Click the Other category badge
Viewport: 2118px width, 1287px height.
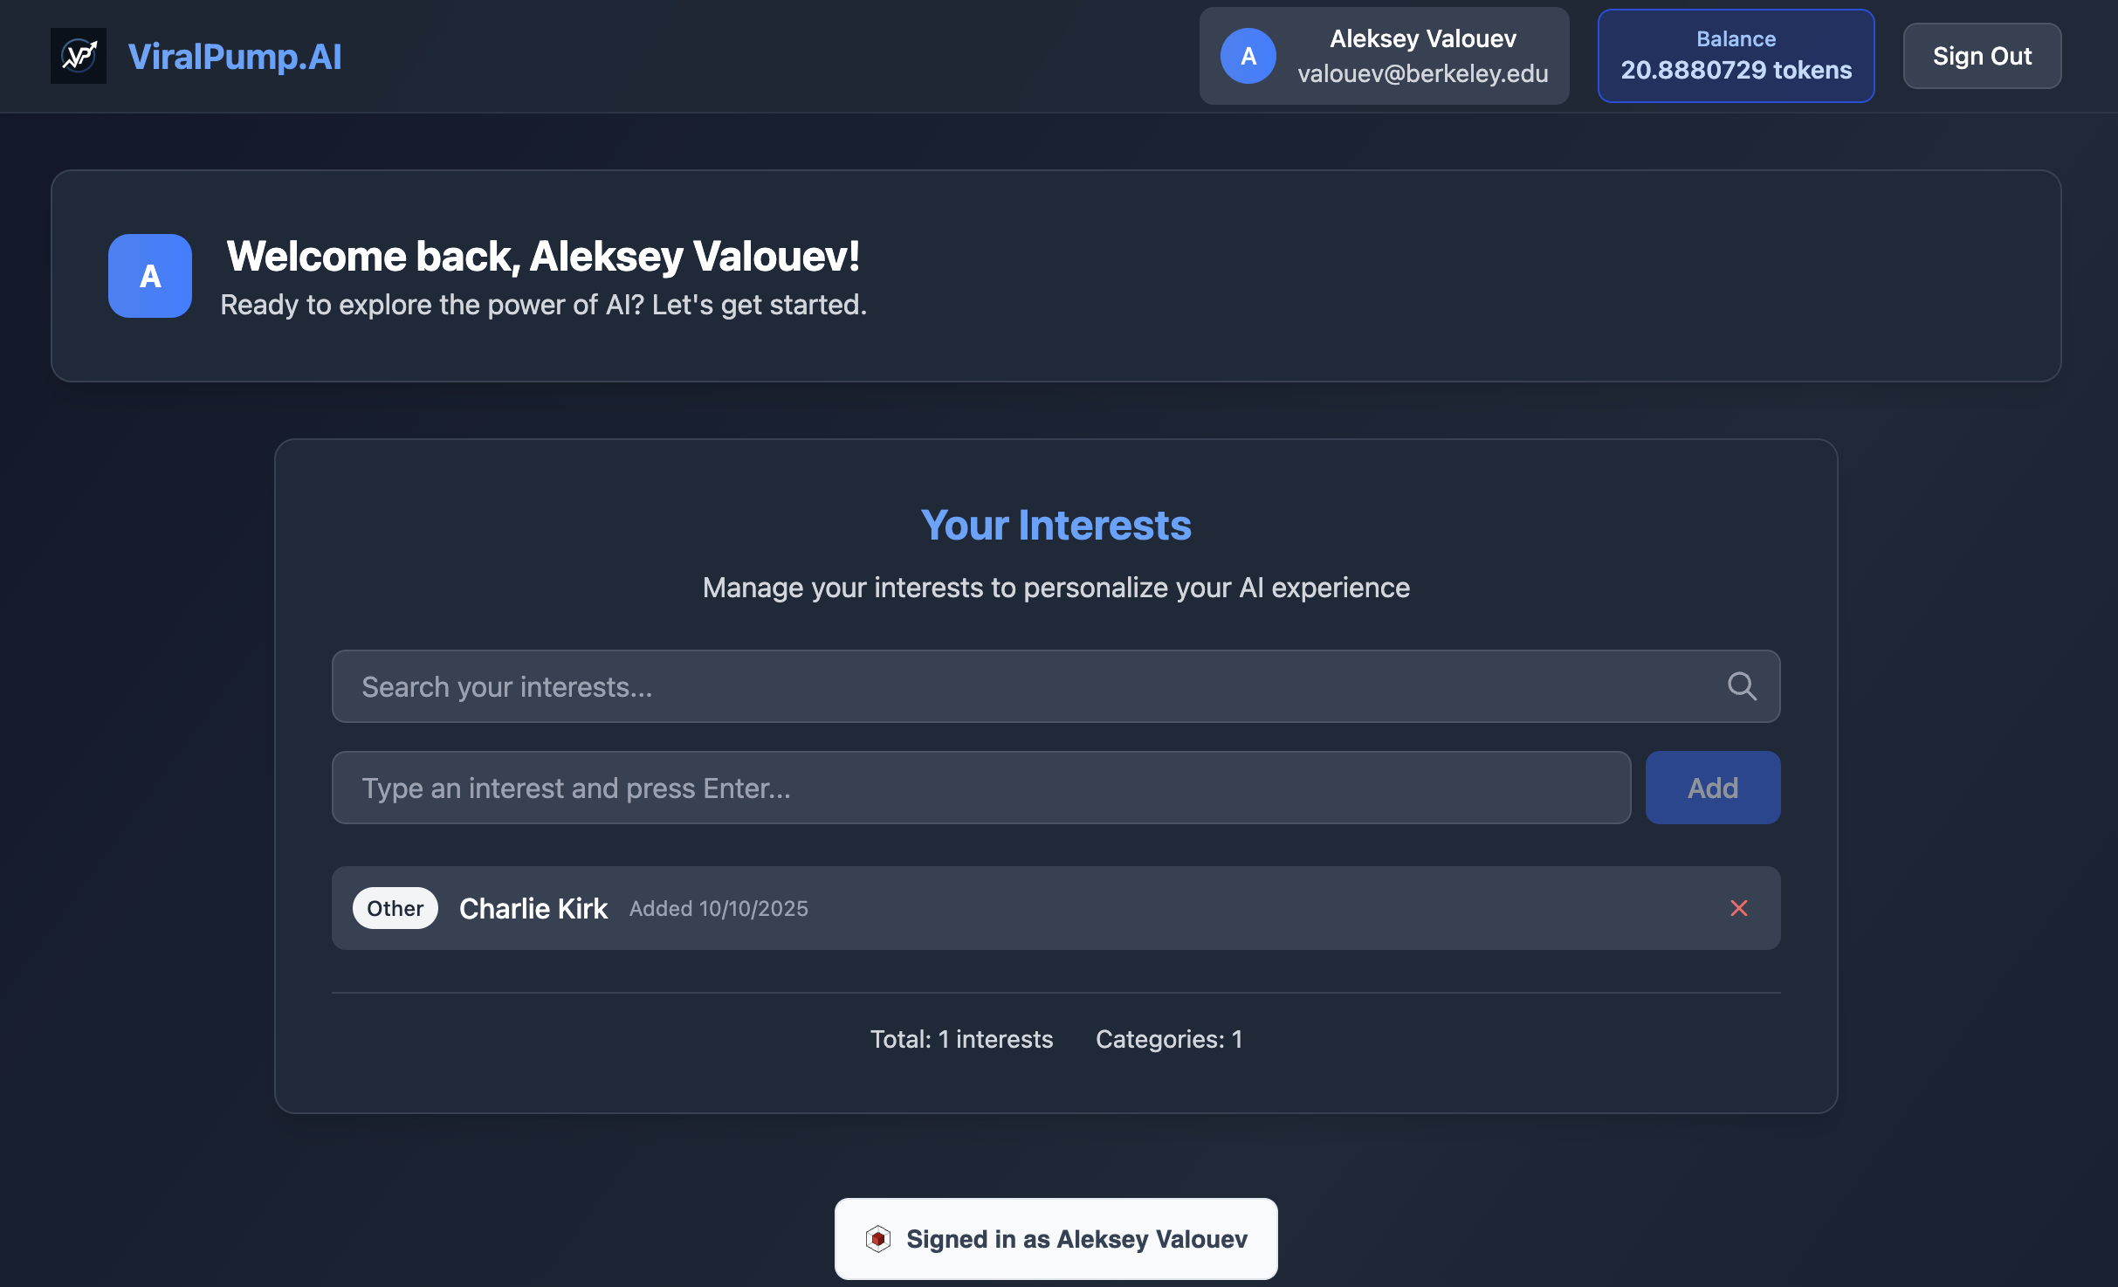coord(395,908)
